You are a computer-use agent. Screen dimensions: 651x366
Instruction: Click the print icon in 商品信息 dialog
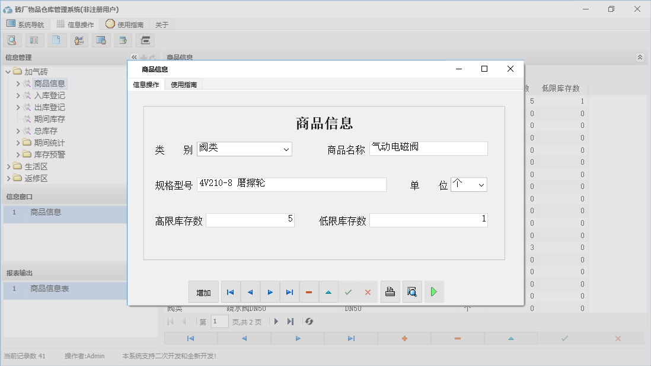(x=390, y=291)
